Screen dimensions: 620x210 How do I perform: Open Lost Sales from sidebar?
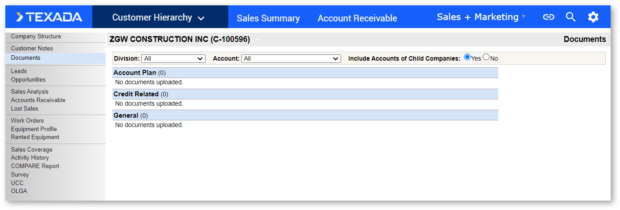coord(25,109)
